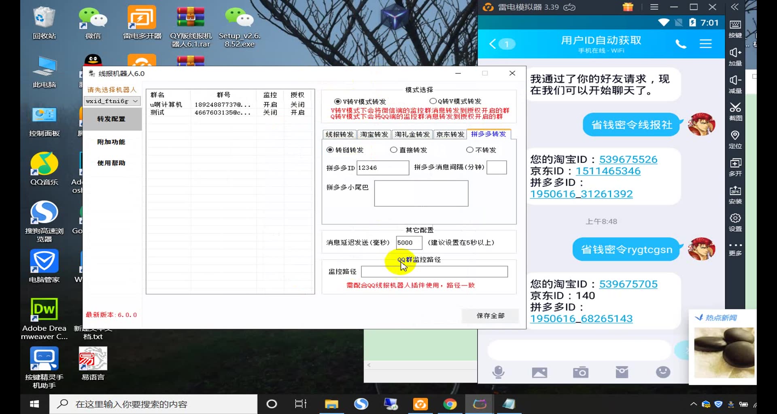This screenshot has height=414, width=777.
Task: Open the emulator 更多 options icon
Action: point(735,249)
